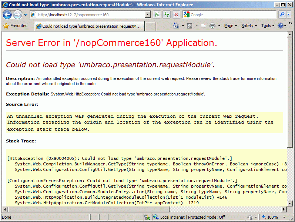Click the Home house icon

pos(176,26)
